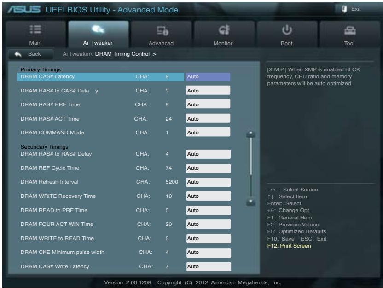This screenshot has width=383, height=288.
Task: Click the ASUS logo
Action: click(24, 10)
